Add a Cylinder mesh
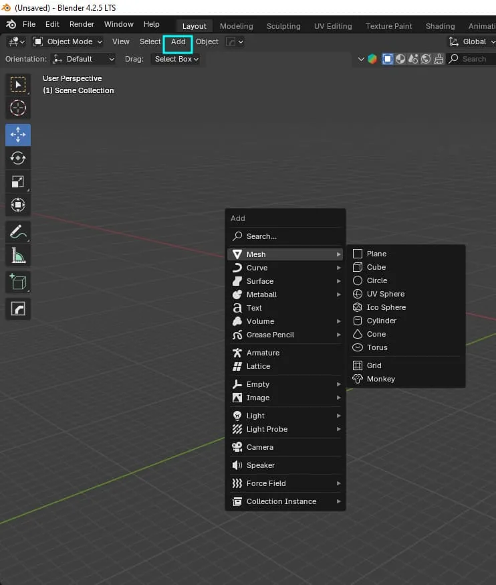The height and width of the screenshot is (585, 496). pos(406,321)
